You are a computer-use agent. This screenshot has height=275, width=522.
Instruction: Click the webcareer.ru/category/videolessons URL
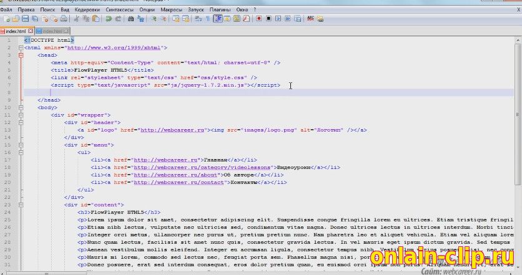202,168
